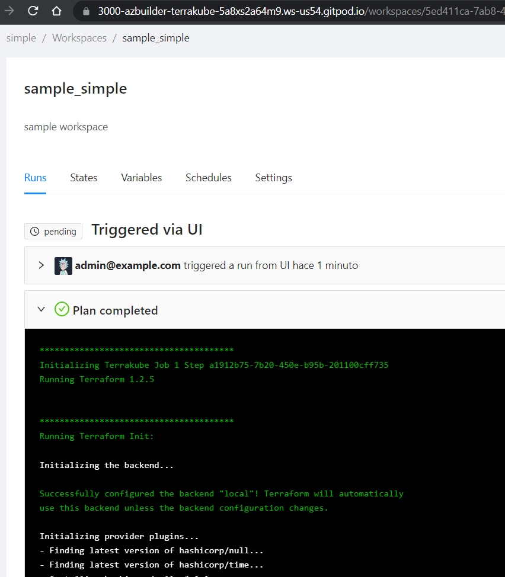Screen dimensions: 505x577
Task: Go to Workspaces breadcrumb link
Action: (79, 38)
